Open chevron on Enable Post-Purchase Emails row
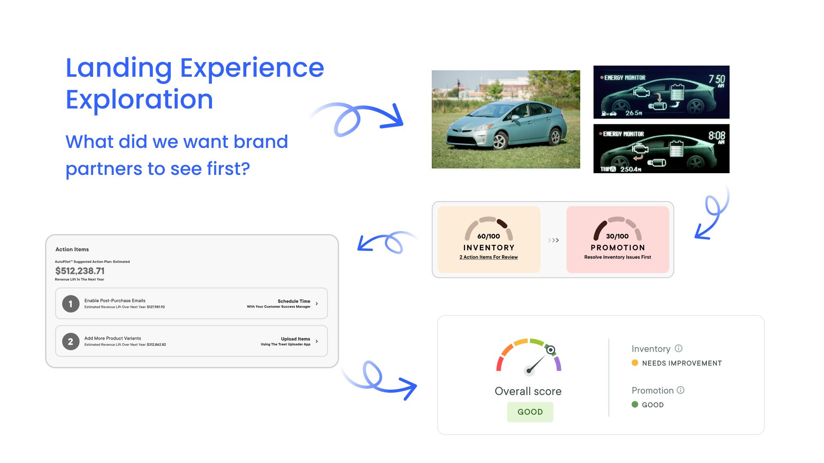 317,304
